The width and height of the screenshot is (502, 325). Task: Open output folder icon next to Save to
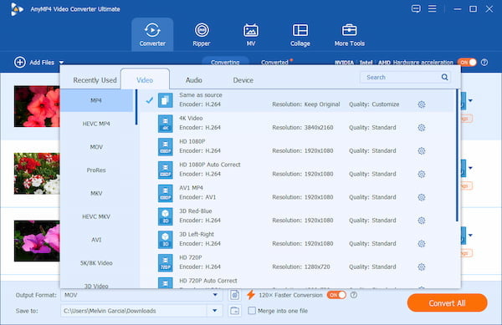click(x=234, y=311)
